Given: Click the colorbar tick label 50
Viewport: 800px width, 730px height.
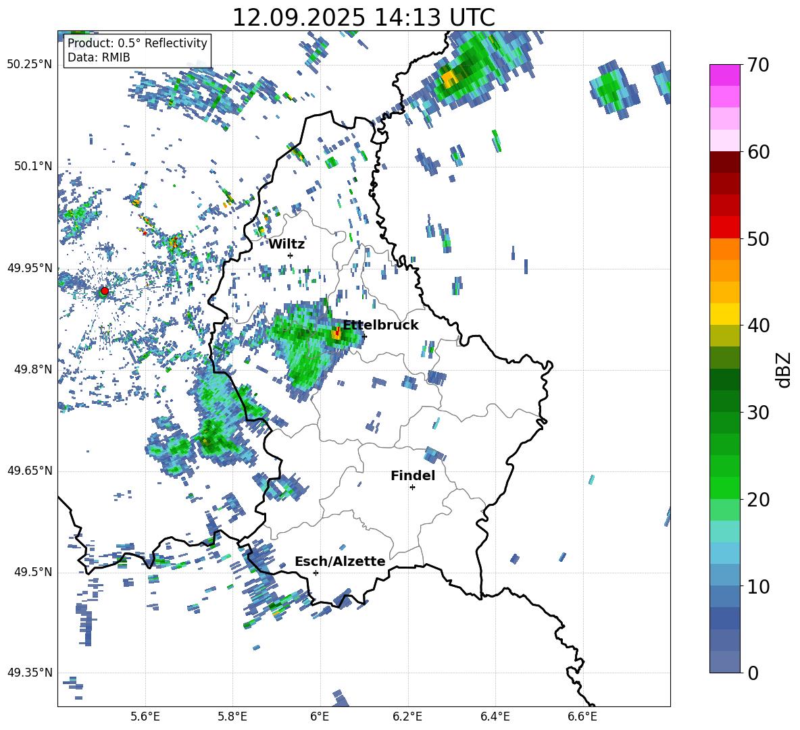Looking at the screenshot, I should (758, 238).
